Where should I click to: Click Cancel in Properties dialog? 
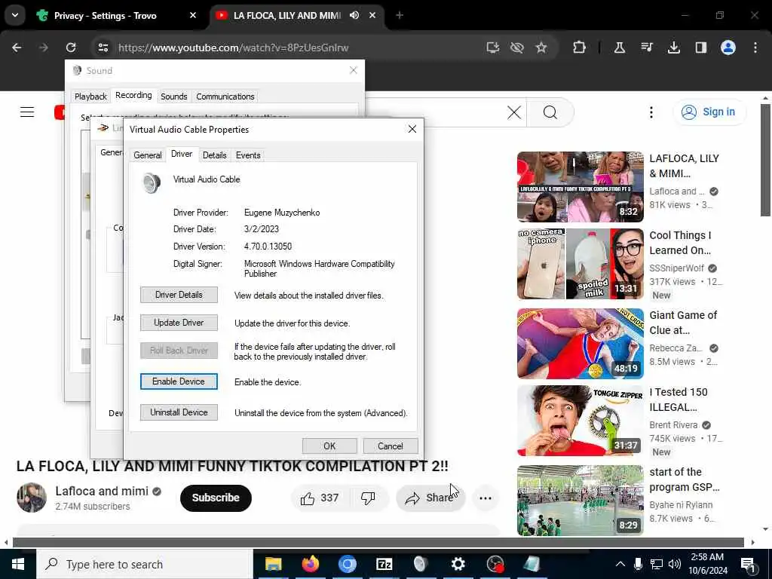(391, 446)
